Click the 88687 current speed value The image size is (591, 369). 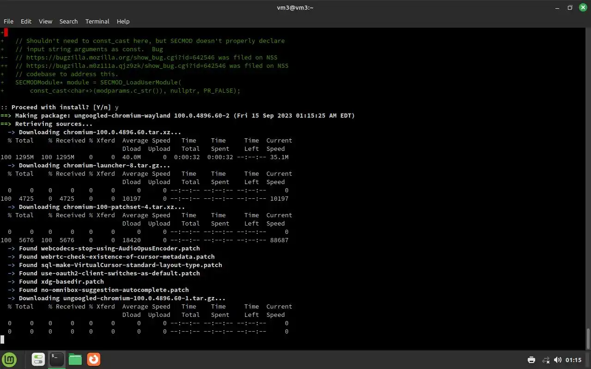pyautogui.click(x=279, y=240)
